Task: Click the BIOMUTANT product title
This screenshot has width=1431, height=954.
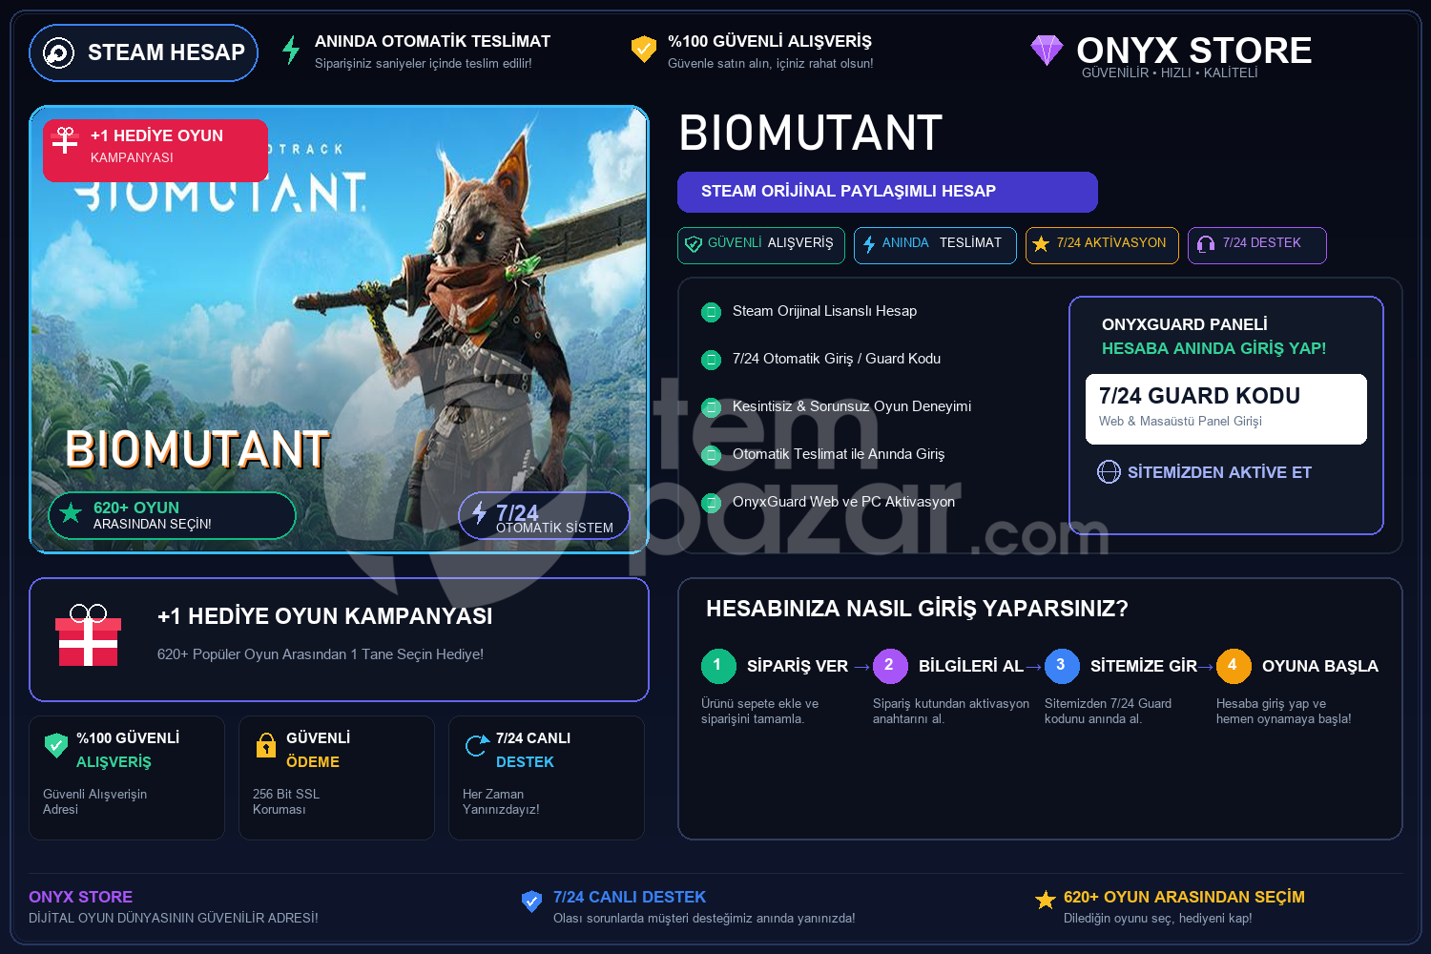Action: [811, 134]
